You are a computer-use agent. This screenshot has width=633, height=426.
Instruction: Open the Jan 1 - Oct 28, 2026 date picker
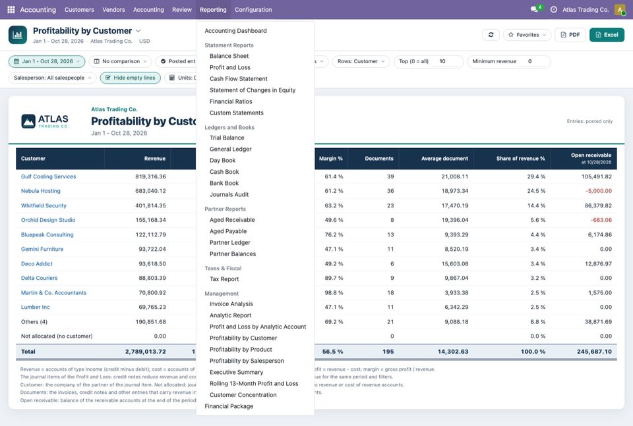pos(47,61)
